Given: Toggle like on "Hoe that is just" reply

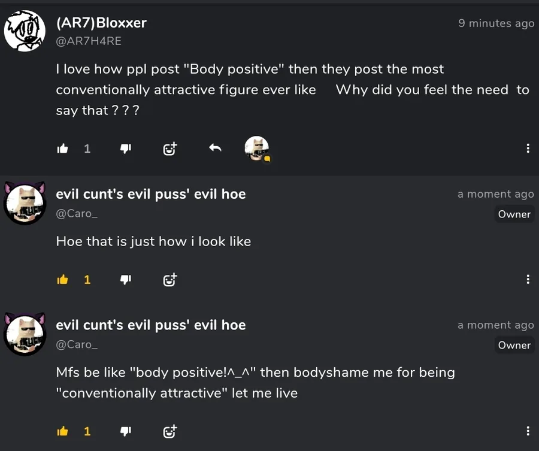Looking at the screenshot, I should pyautogui.click(x=62, y=280).
